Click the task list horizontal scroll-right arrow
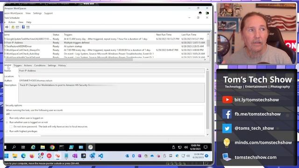This screenshot has height=168, width=299. [x=205, y=60]
